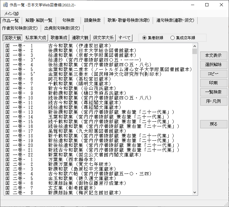Select 万葉集（西本願寺本） row

pyautogui.click(x=98, y=160)
